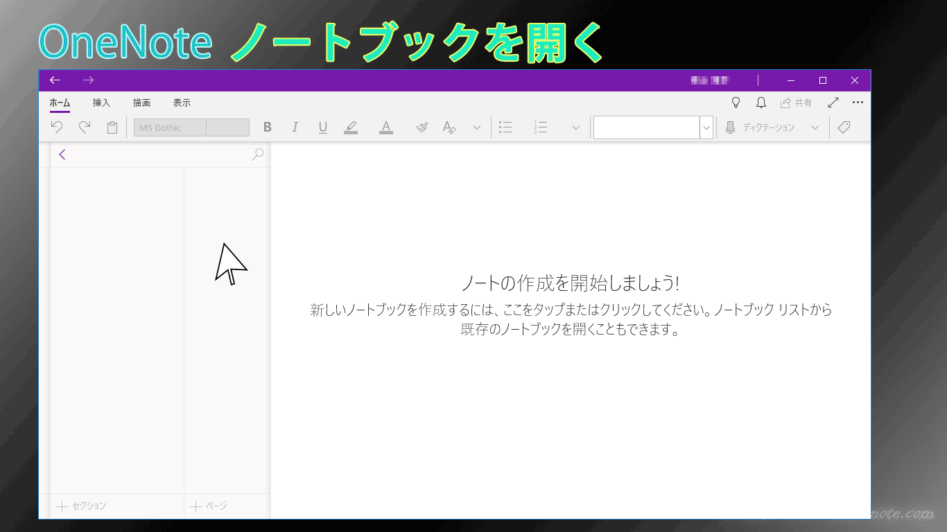This screenshot has height=532, width=947.
Task: Open the styles dropdown arrow
Action: (706, 127)
